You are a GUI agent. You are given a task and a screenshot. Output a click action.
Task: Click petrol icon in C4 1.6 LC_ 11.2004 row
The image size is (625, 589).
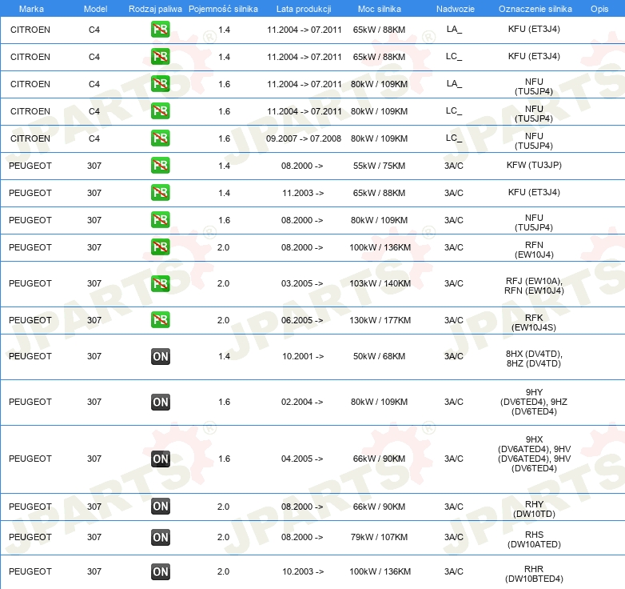pos(160,111)
